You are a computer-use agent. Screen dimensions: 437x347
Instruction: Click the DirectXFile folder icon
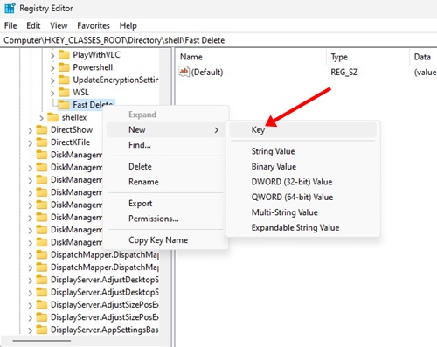coord(42,142)
